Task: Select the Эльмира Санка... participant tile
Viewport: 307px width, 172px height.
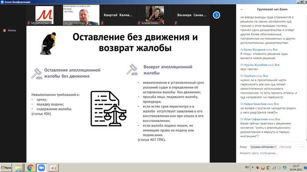Action: point(191,15)
